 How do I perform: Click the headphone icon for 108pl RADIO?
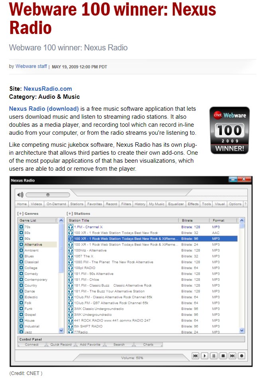71,268
